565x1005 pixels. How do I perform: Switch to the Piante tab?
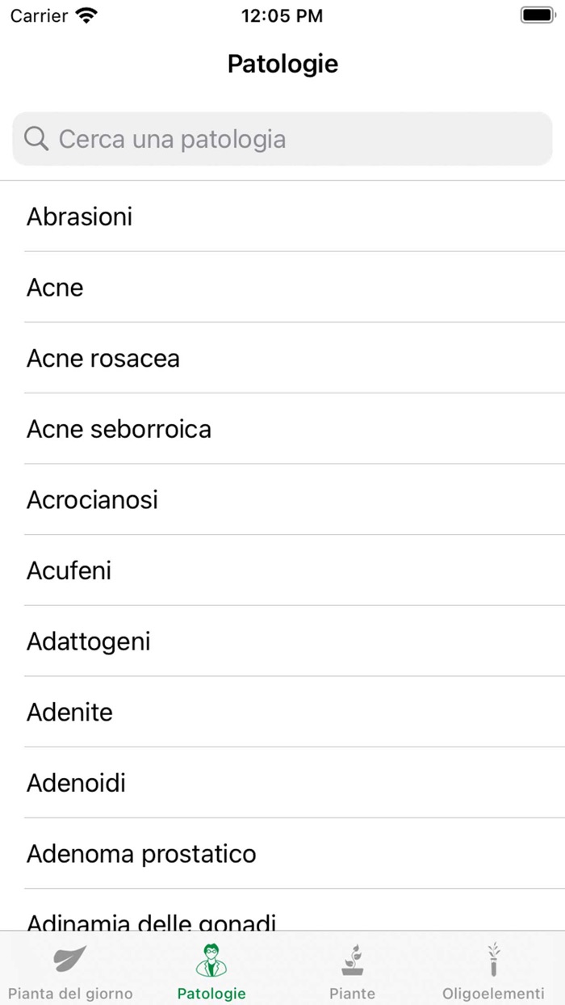point(353,969)
